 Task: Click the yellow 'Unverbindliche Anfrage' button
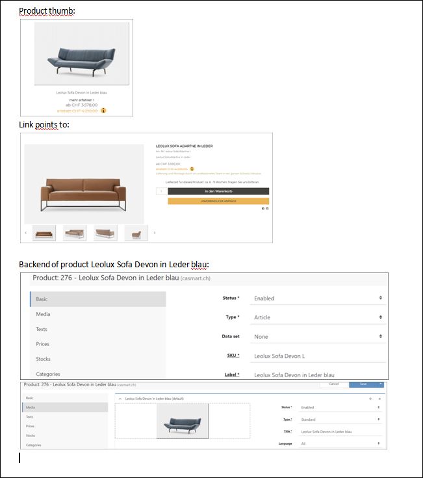click(218, 201)
